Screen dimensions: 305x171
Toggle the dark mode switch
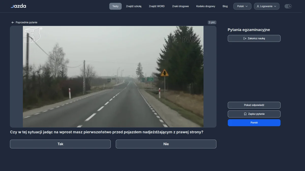288,6
